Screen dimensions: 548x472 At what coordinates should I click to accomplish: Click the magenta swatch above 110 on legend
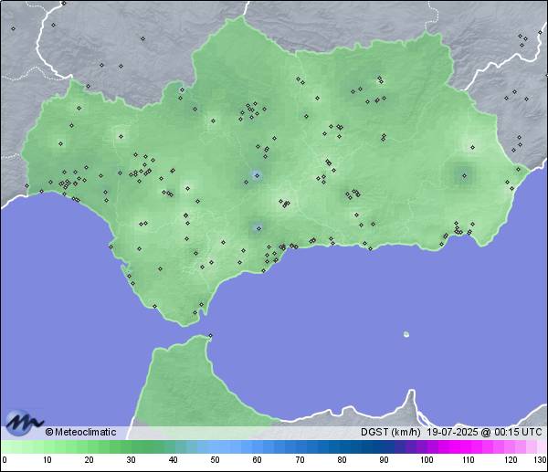click(x=469, y=446)
